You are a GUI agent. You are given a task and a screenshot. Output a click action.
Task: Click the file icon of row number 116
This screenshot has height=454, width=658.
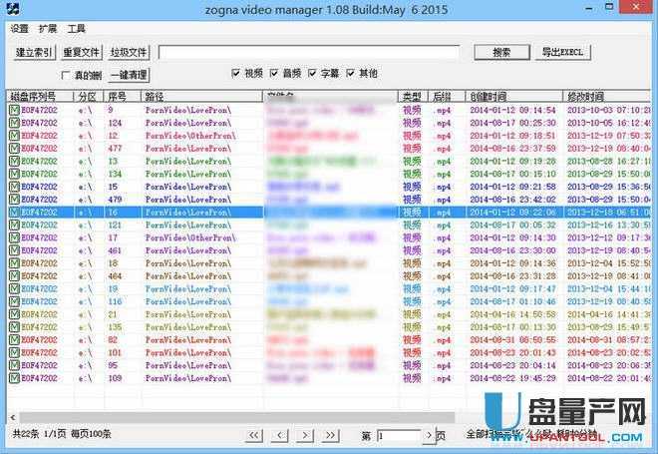click(x=14, y=301)
